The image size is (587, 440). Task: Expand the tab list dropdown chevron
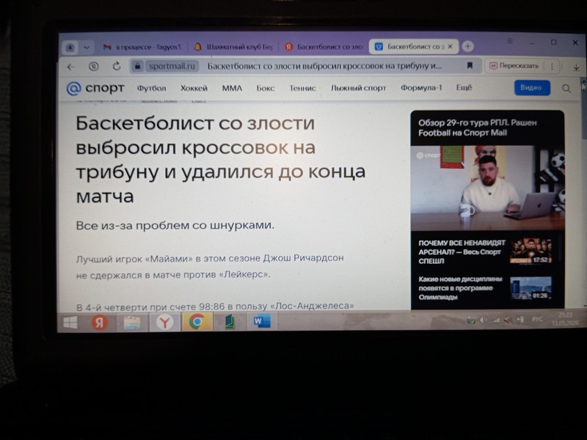[87, 48]
